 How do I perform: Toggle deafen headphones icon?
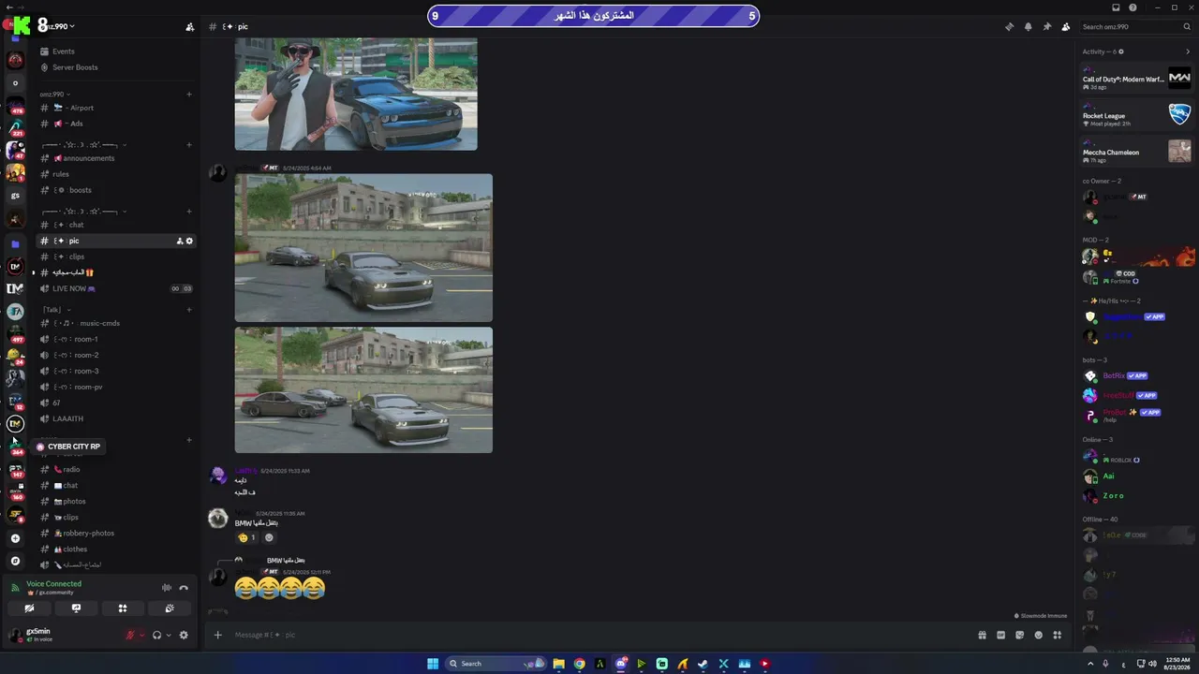coord(156,635)
